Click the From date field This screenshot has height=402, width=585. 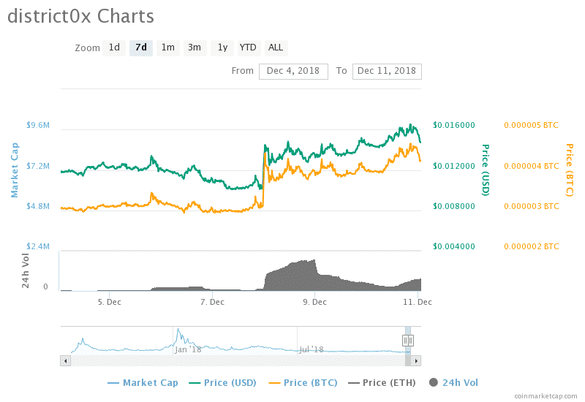tap(293, 71)
